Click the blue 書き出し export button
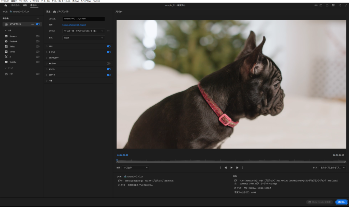This screenshot has width=349, height=207. coord(341,202)
